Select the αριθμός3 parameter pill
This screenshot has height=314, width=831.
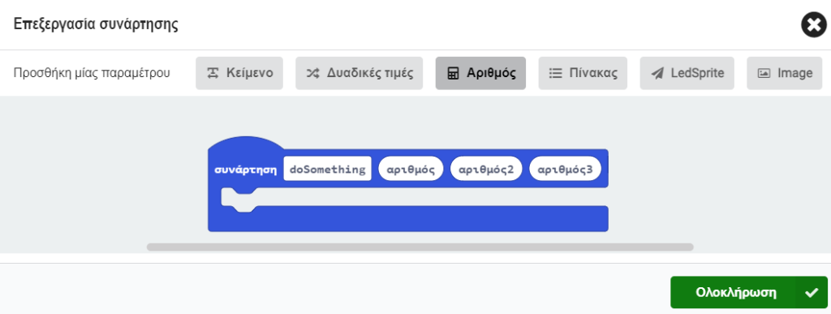[x=565, y=169]
